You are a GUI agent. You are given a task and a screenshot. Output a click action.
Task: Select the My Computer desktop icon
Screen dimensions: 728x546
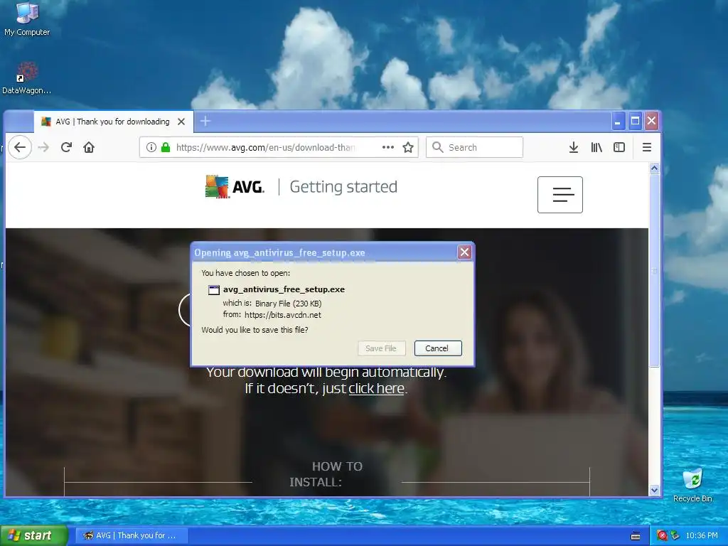pyautogui.click(x=27, y=19)
